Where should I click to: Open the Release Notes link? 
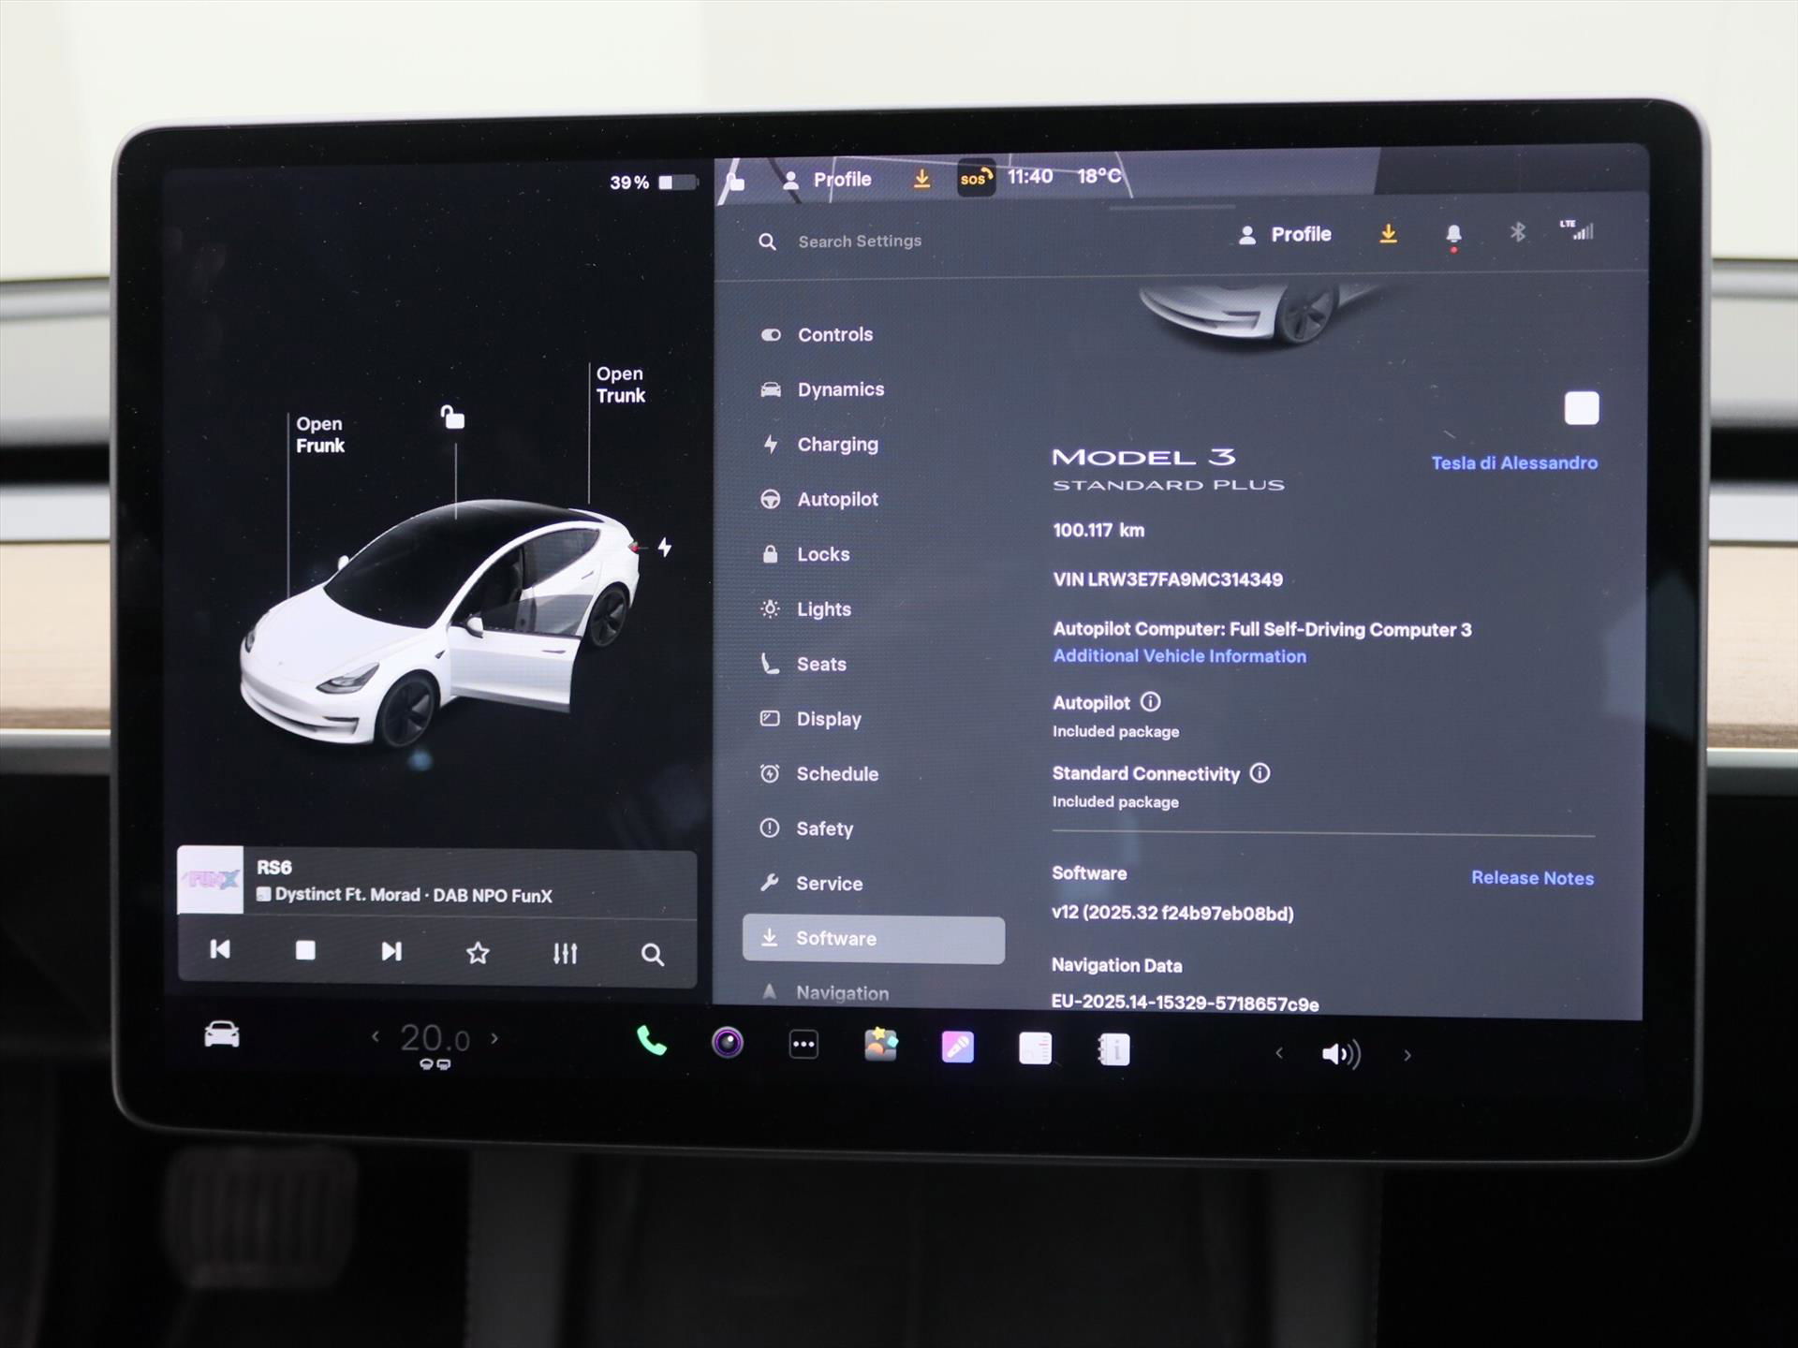[1532, 878]
